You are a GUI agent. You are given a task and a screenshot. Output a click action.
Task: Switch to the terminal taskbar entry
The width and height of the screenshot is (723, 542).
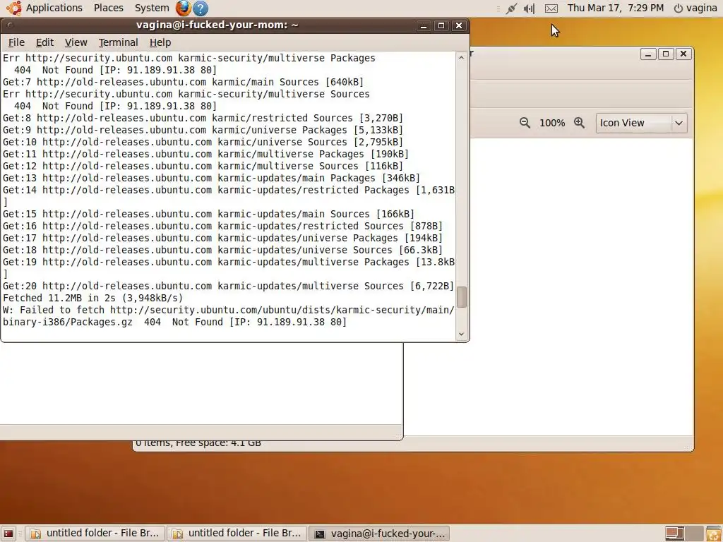[379, 534]
